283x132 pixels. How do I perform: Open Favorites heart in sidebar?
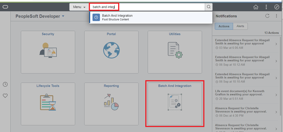point(5,96)
